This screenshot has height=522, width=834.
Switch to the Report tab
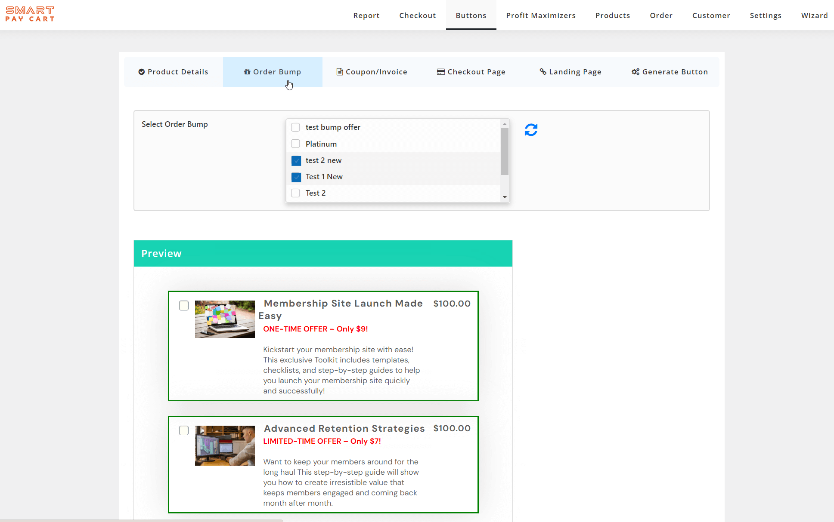tap(366, 15)
